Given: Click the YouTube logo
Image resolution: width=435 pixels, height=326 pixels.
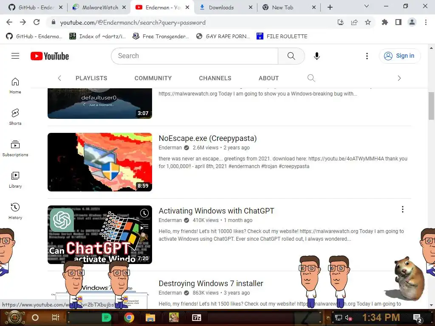Looking at the screenshot, I should [x=50, y=56].
